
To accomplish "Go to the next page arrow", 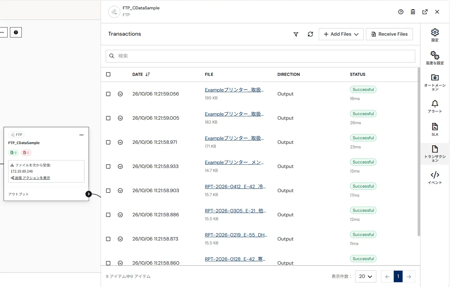I will coord(409,276).
